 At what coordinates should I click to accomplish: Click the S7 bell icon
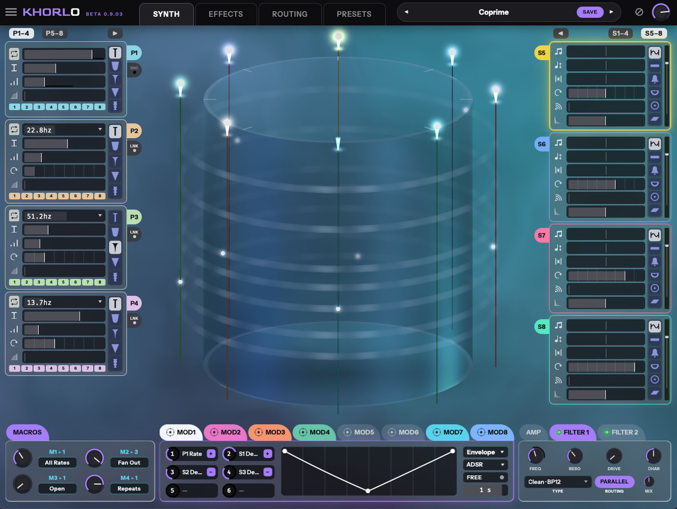click(x=655, y=262)
